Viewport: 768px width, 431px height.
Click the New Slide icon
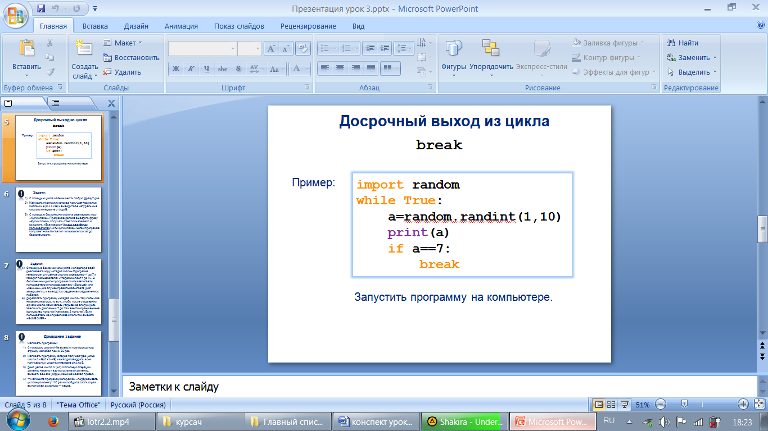(84, 48)
